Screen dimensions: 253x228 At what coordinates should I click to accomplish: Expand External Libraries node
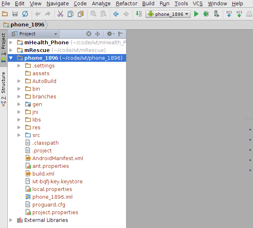[x=11, y=220]
